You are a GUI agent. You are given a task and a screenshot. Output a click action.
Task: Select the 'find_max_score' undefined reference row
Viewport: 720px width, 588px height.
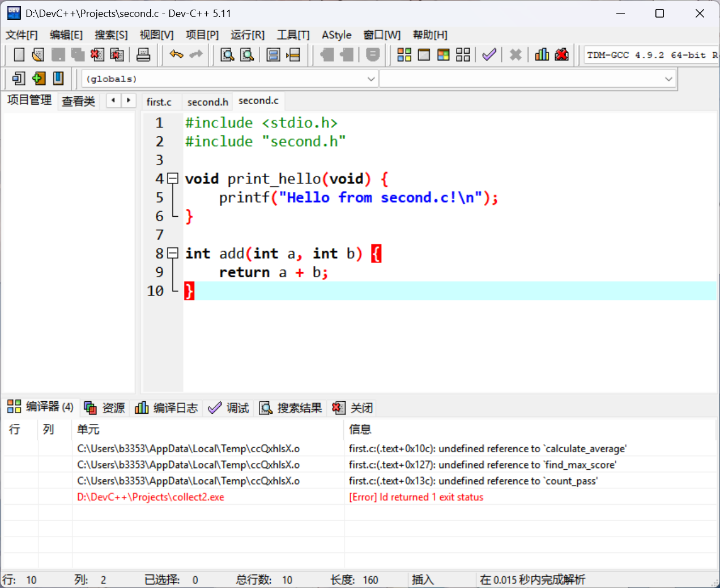tap(360, 465)
